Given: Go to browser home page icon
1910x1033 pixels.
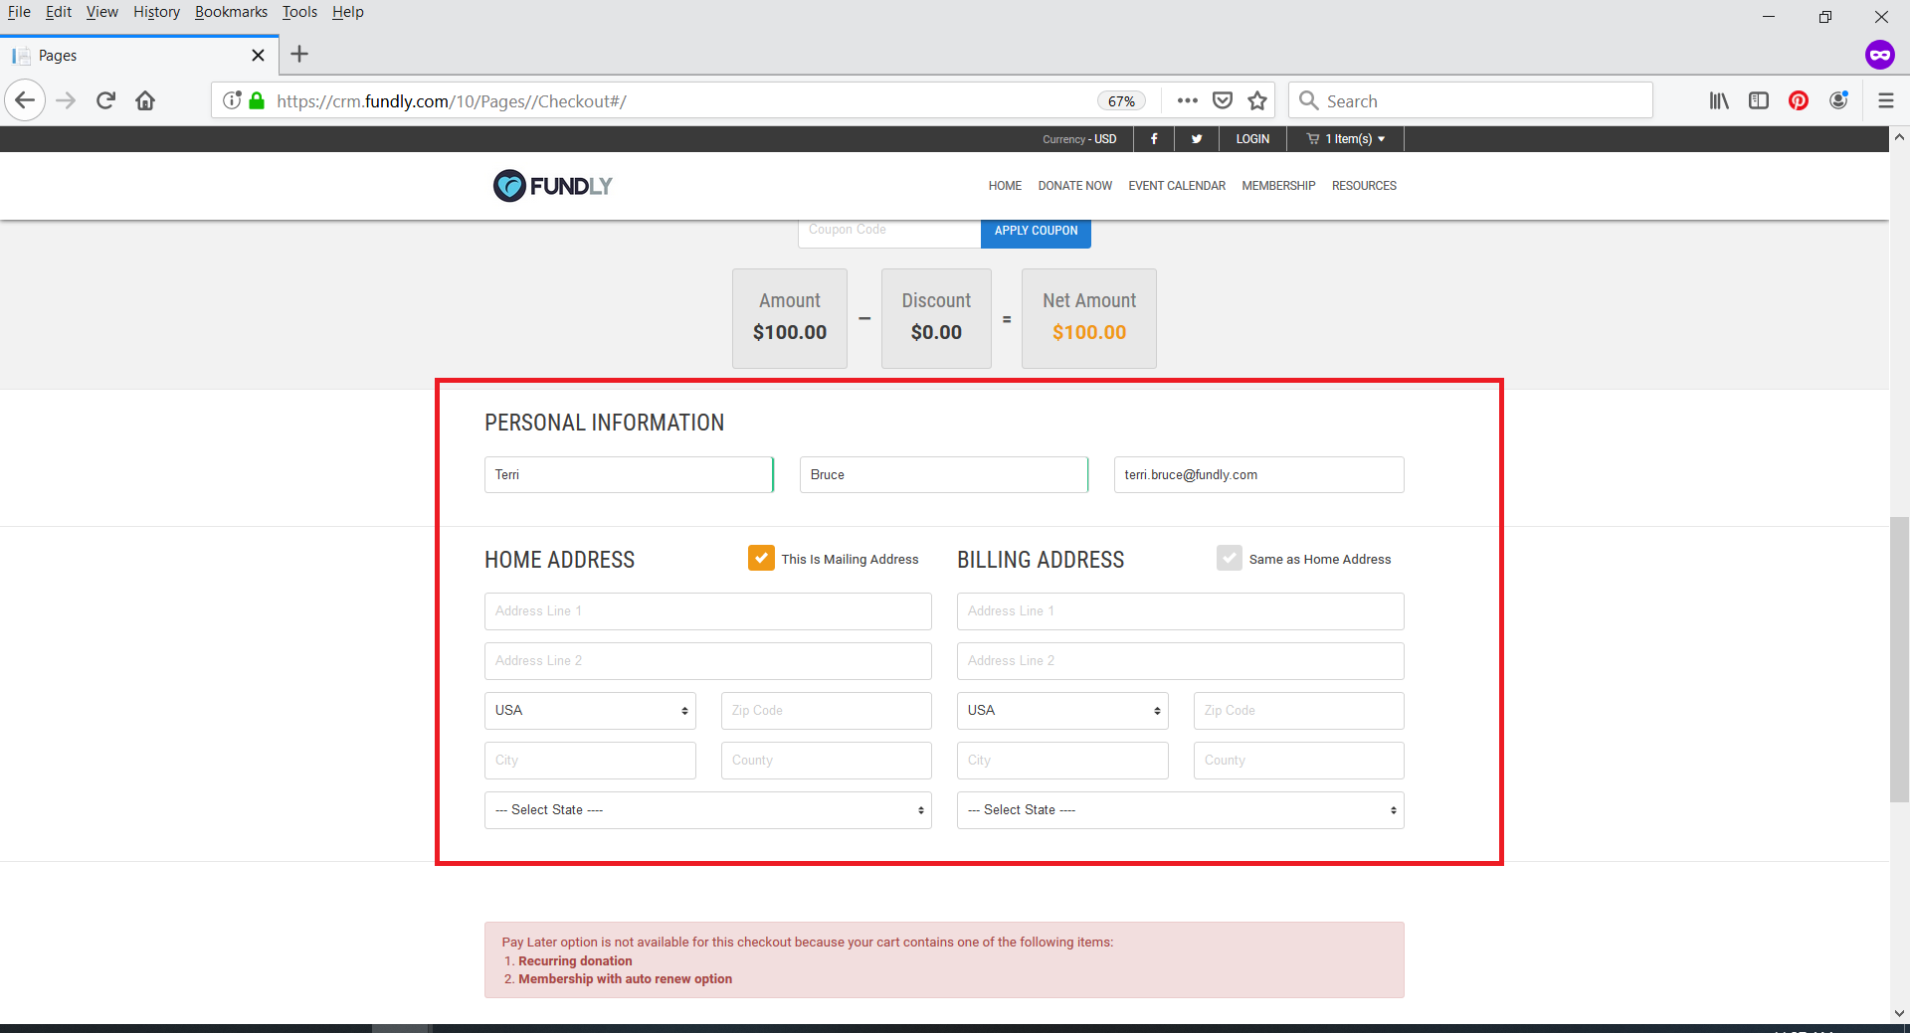Looking at the screenshot, I should click(x=145, y=99).
